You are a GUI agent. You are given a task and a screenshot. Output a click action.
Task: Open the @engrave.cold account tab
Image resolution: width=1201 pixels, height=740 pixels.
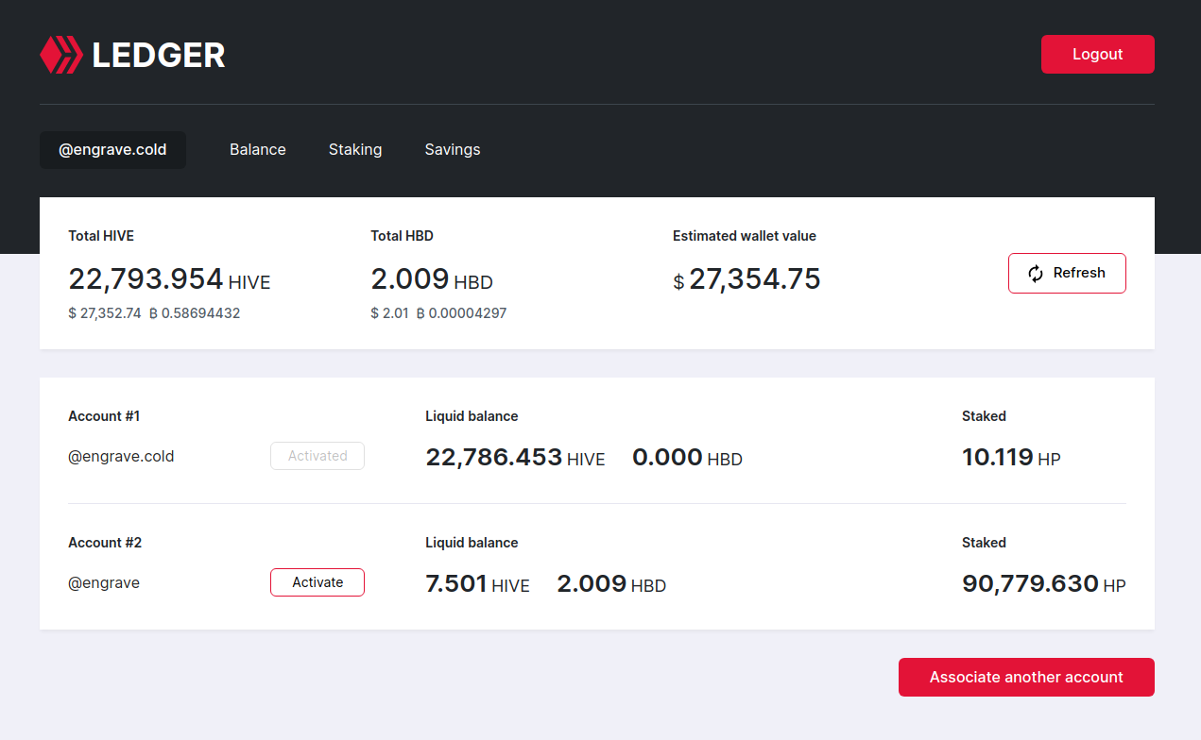point(112,150)
